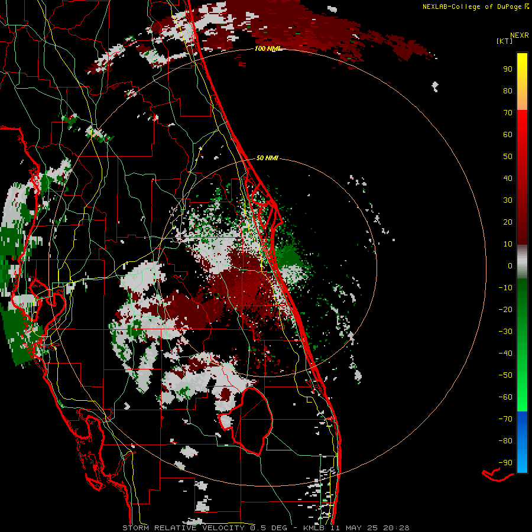Screen dimensions: 532x532
Task: Click the -60 knot label on scale
Action: point(505,397)
